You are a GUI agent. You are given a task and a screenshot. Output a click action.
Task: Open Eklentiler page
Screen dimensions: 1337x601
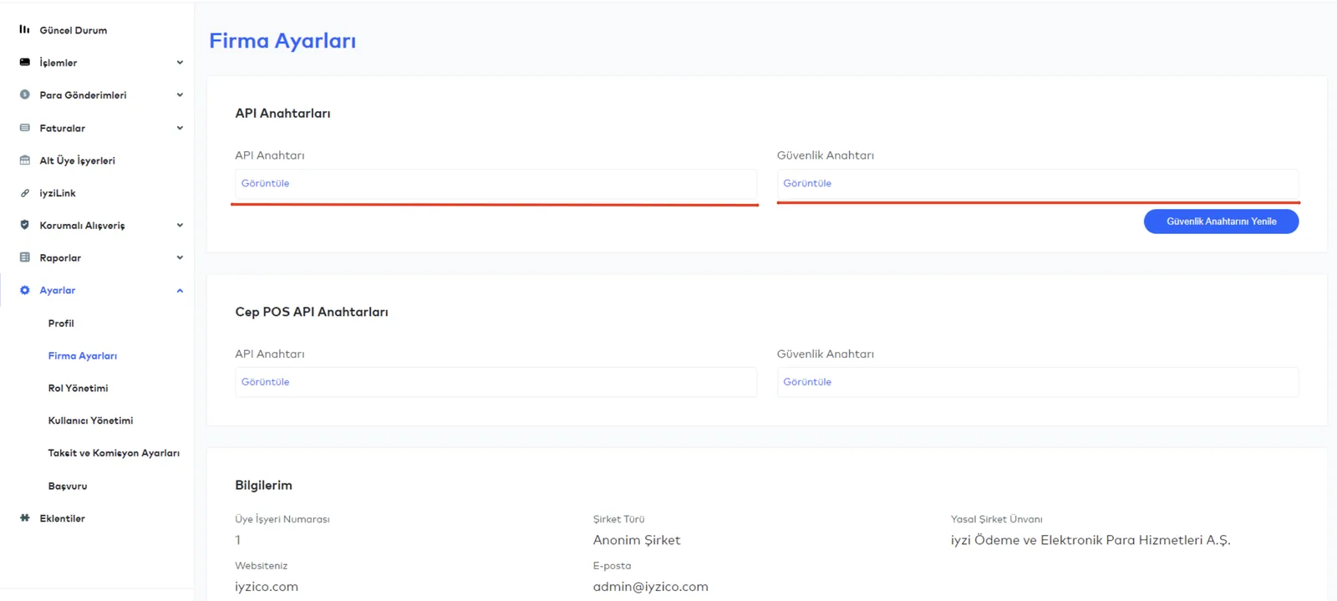(x=63, y=518)
